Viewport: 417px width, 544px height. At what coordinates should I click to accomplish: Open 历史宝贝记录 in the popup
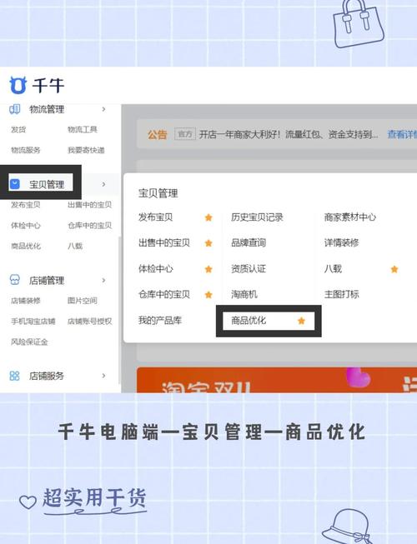[x=257, y=217]
